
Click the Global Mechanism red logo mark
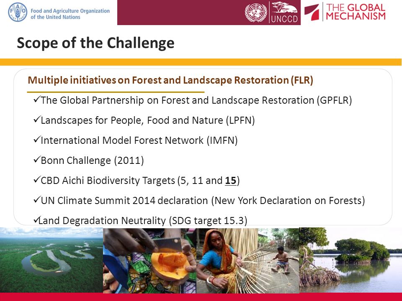coord(312,12)
